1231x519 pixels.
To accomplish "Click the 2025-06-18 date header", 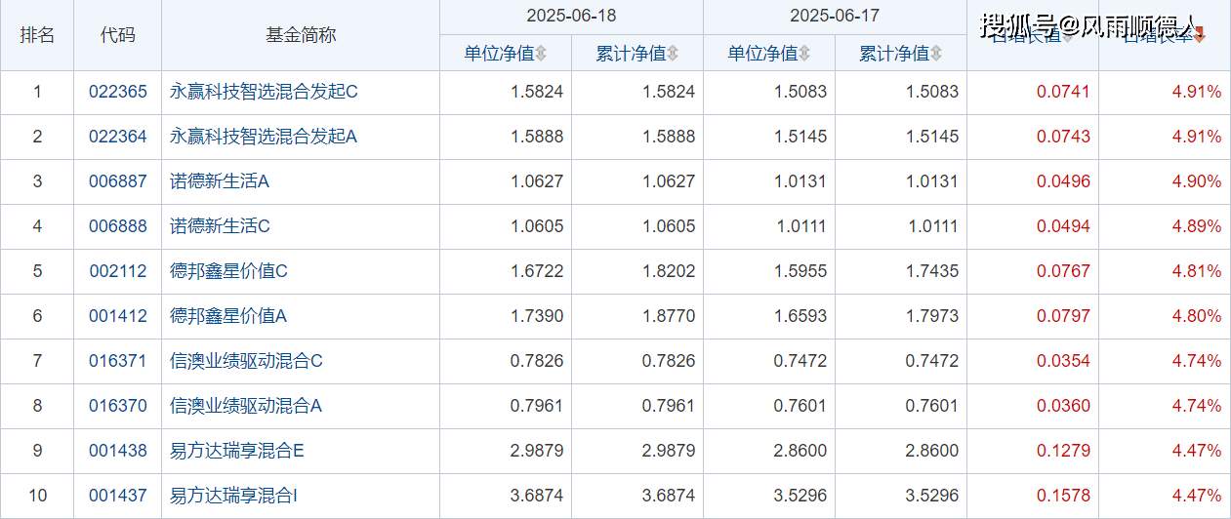I will point(571,17).
